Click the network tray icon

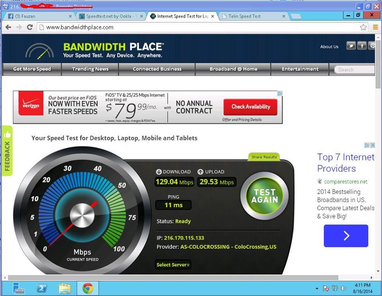pos(335,288)
